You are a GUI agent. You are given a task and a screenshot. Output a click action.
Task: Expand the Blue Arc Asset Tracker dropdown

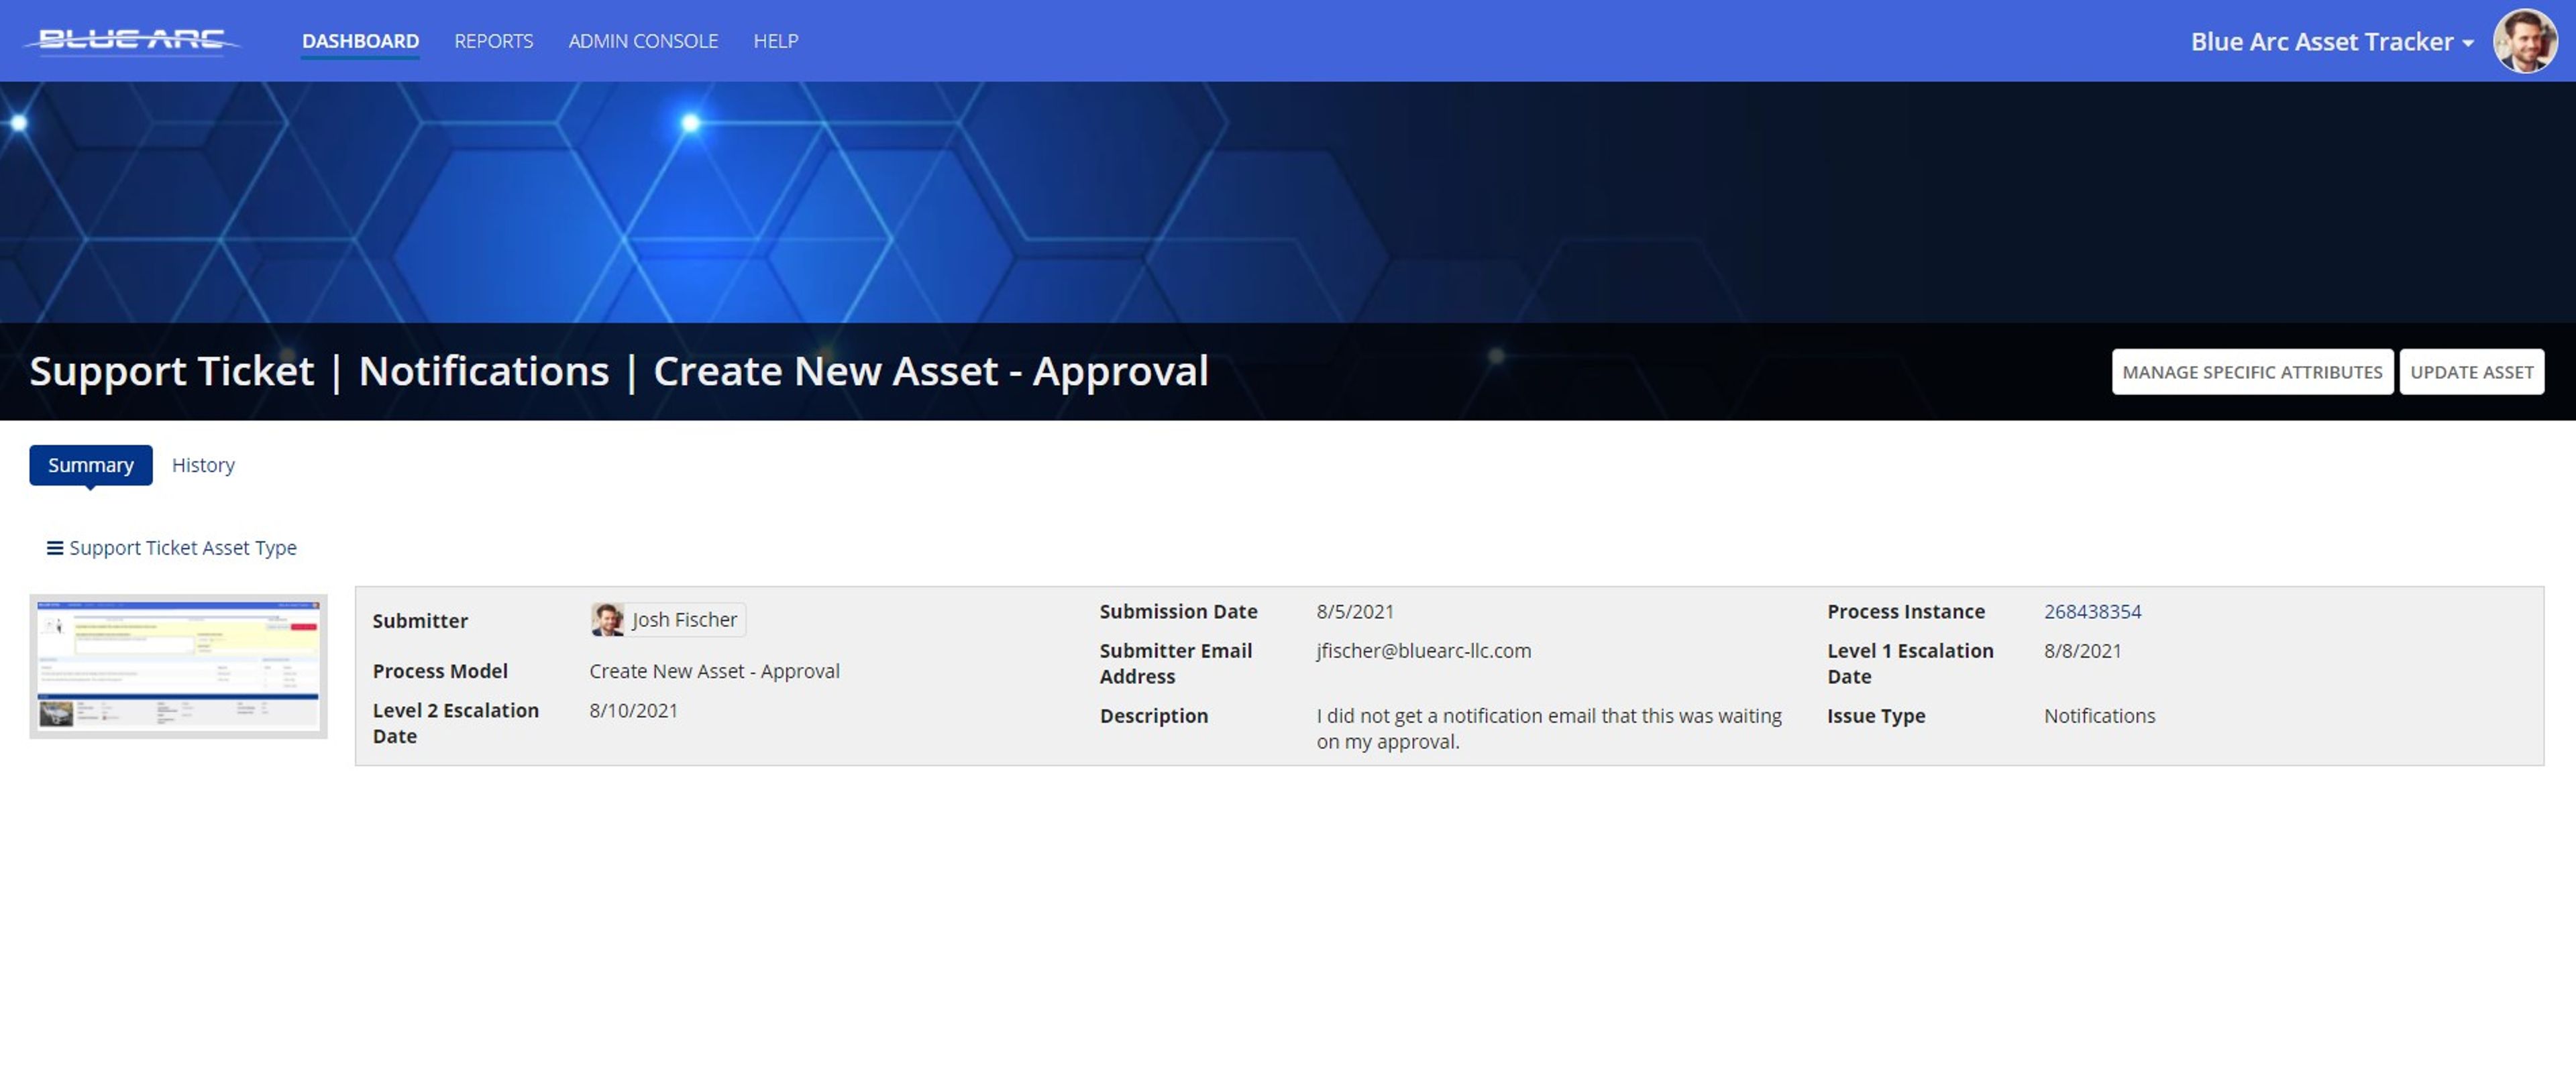[x=2332, y=42]
